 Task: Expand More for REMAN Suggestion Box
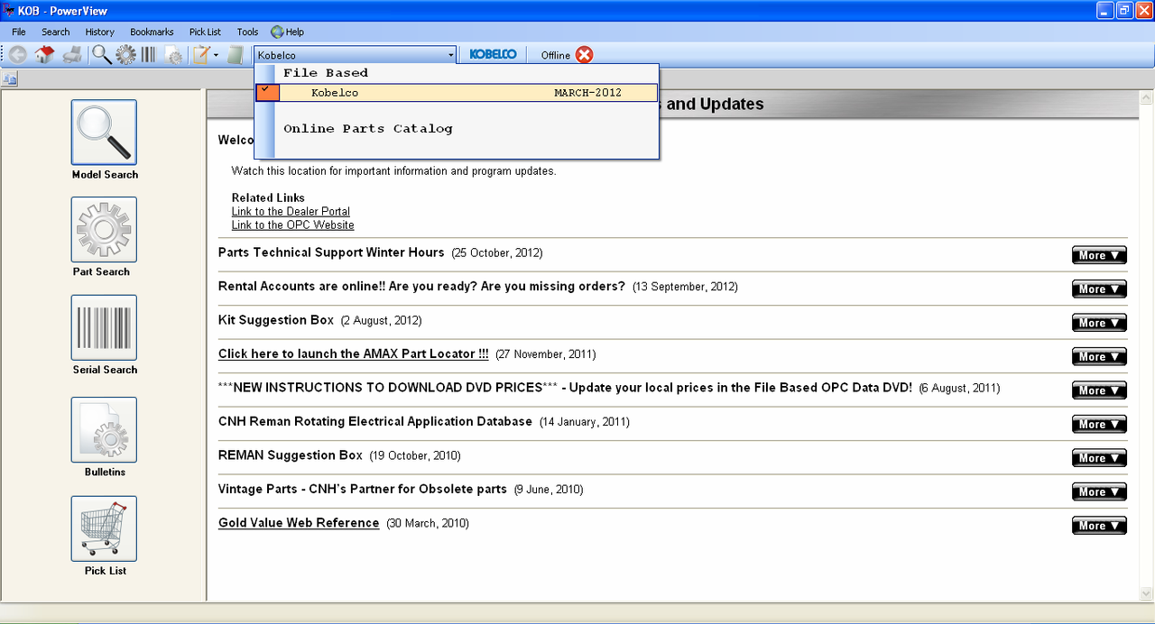(1099, 458)
